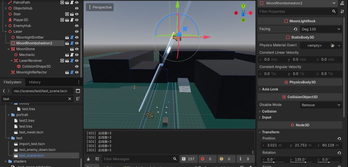Image resolution: width=348 pixels, height=167 pixels.
Task: Click the camera preview gizmo in viewport
Action: tap(149, 115)
